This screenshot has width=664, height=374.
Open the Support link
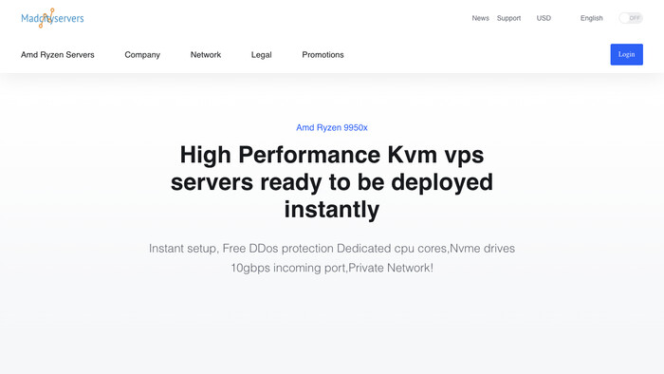508,18
